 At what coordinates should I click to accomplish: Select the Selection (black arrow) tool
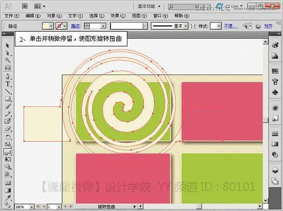click(x=7, y=45)
